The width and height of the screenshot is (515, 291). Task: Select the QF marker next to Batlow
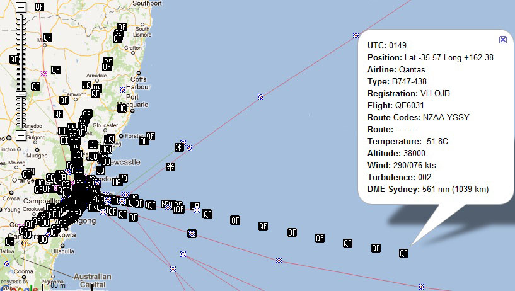(10, 242)
